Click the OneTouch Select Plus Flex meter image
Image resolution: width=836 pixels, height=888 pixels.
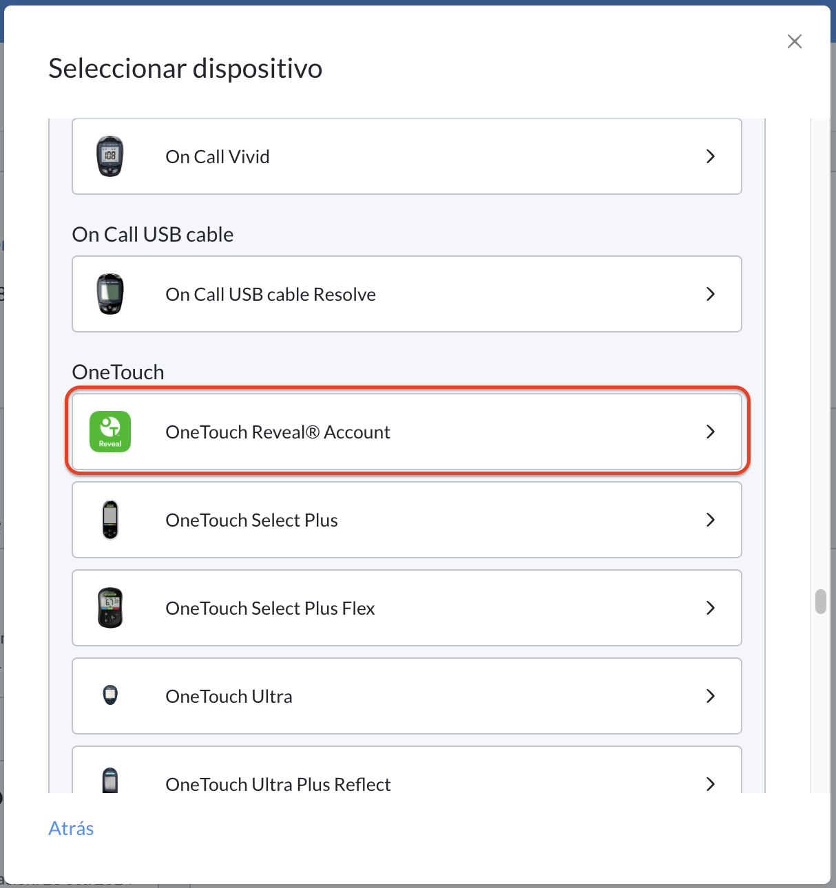(x=110, y=608)
